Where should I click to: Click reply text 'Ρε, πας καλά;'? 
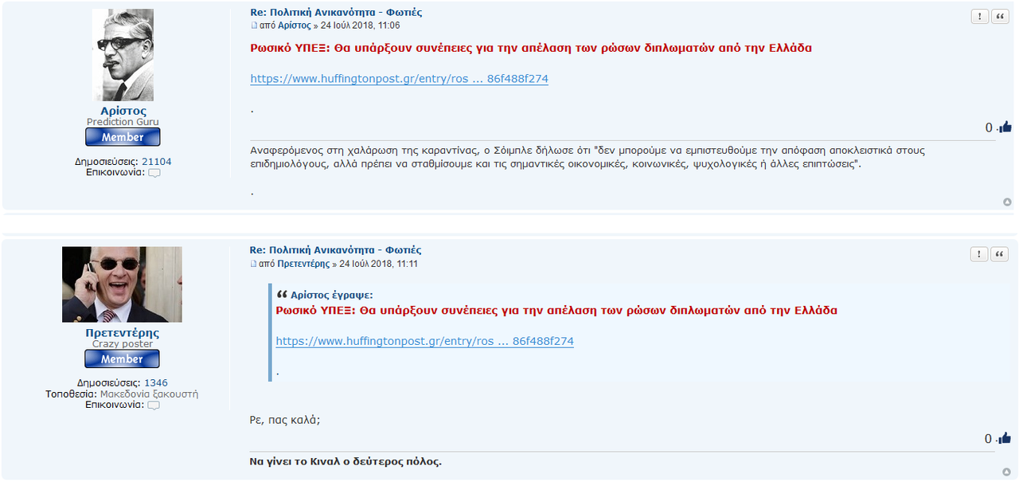click(284, 419)
